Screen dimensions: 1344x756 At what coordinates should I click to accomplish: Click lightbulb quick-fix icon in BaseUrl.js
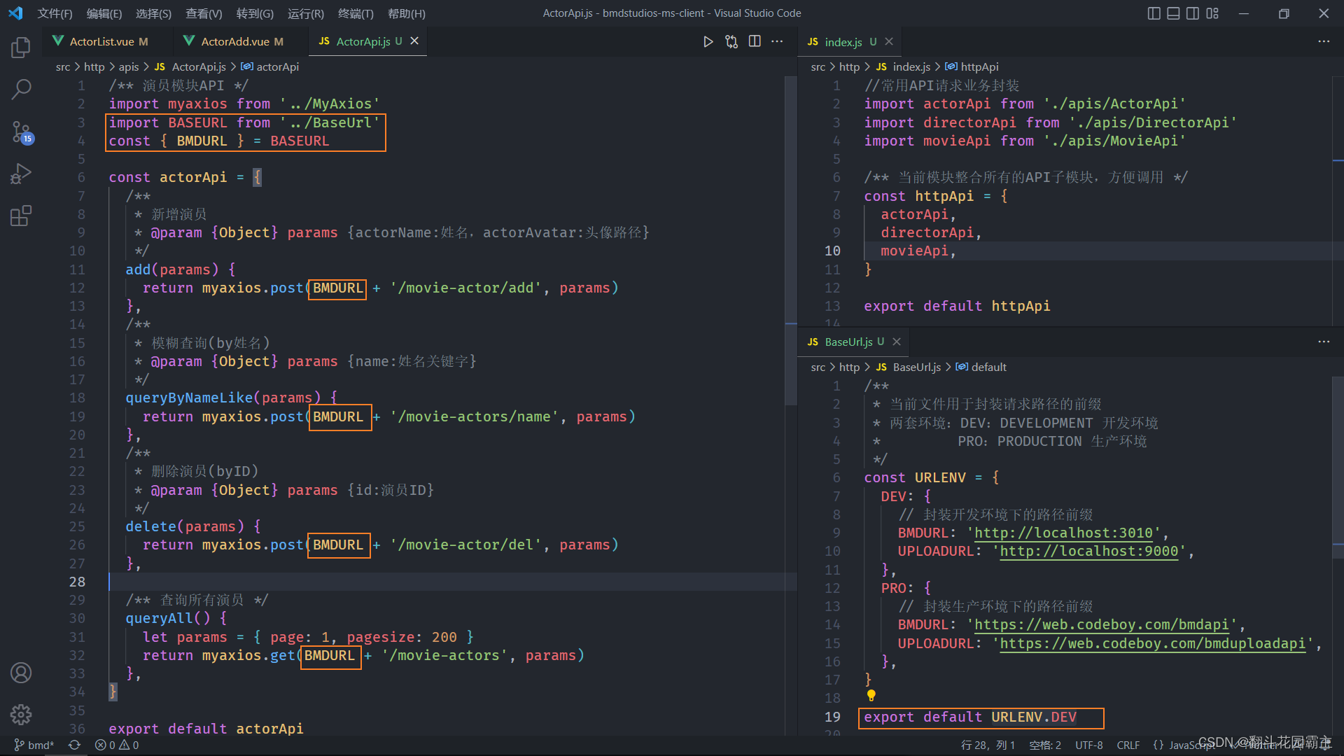(x=871, y=695)
